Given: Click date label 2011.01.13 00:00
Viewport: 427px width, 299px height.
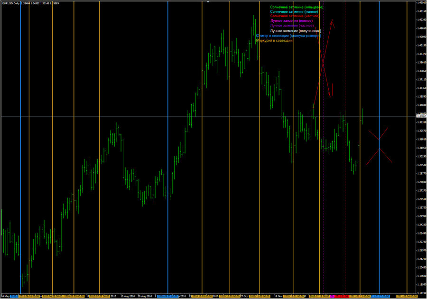Looking at the screenshot, I should click(x=360, y=296).
